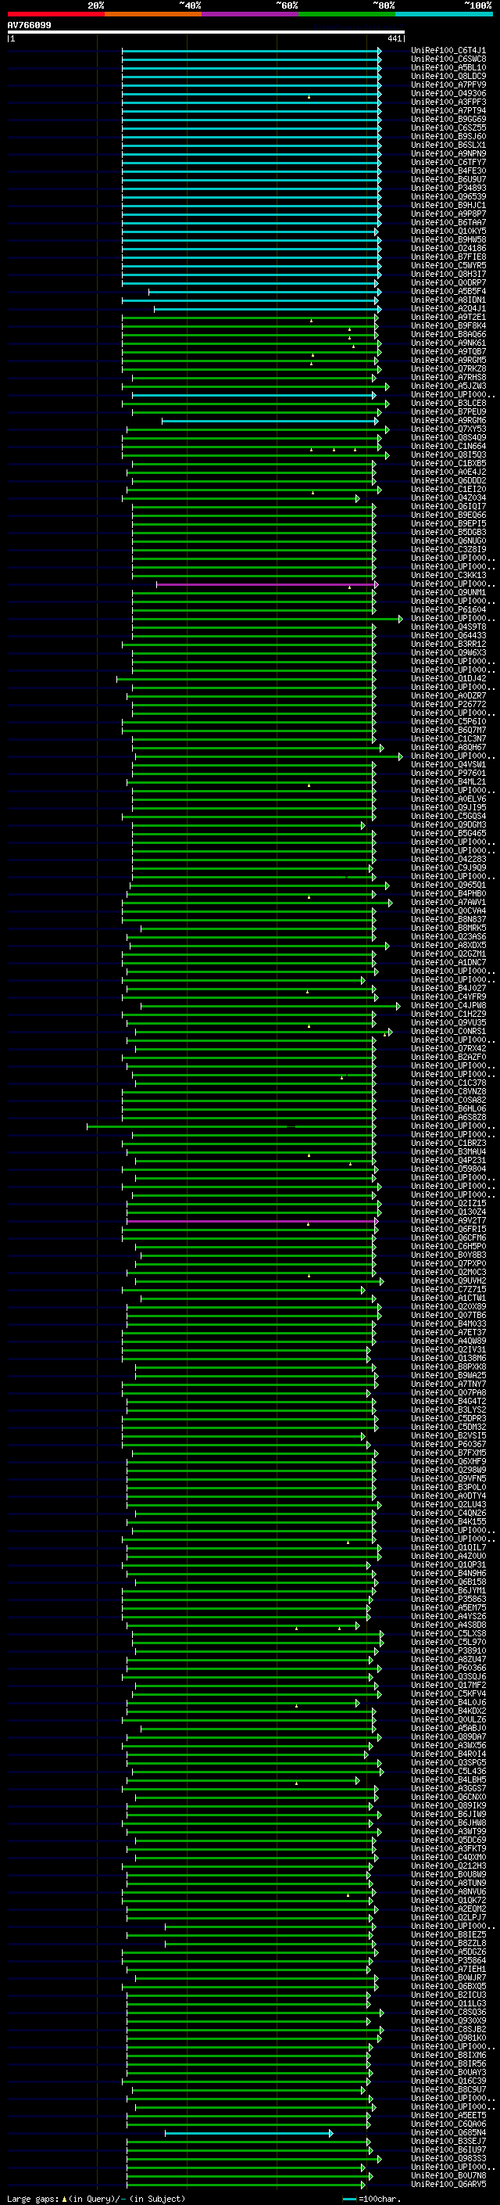The height and width of the screenshot is (2205, 500).
Task: Select the UniRef100_A8XDX5 label
Action: pos(448,945)
